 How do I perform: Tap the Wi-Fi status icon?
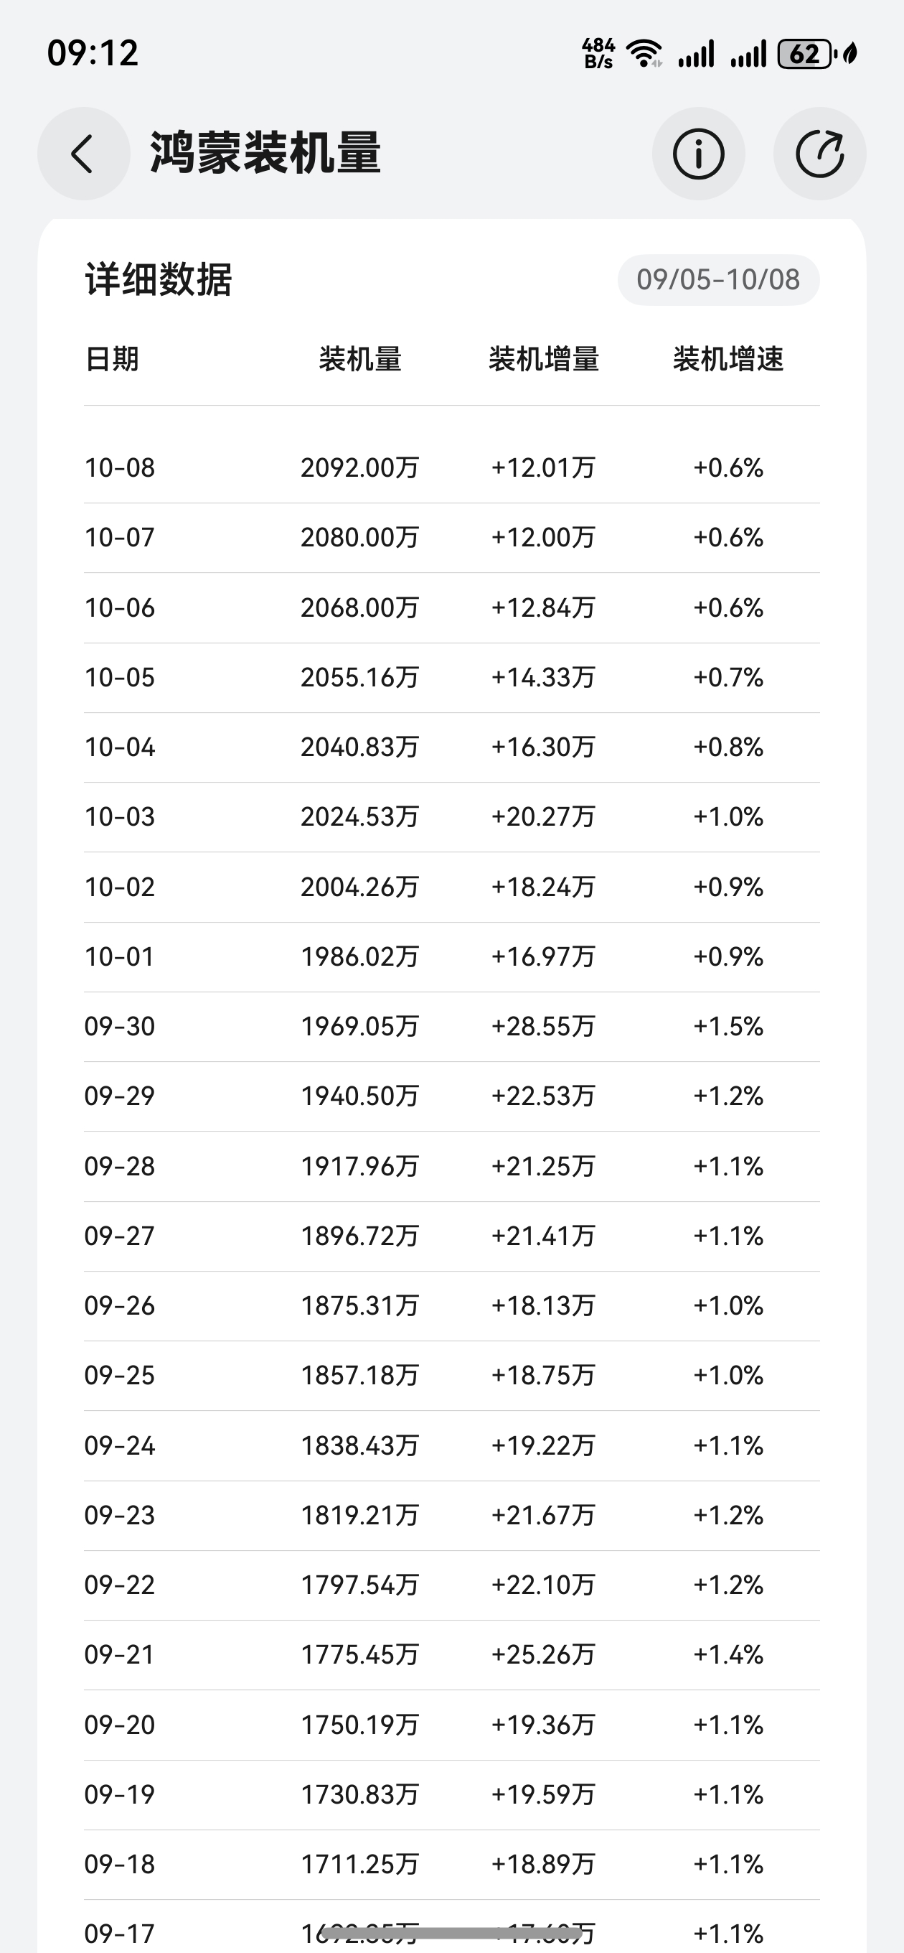coord(644,54)
